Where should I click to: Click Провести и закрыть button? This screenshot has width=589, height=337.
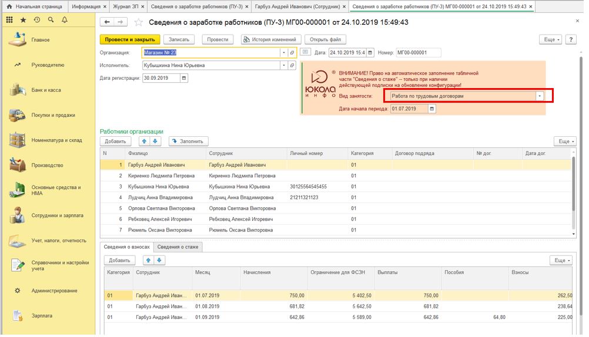click(129, 39)
